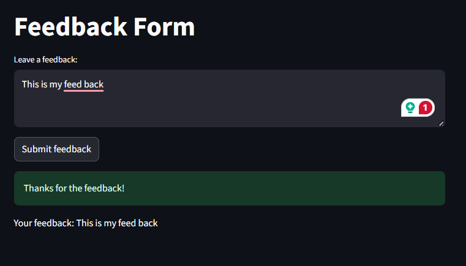The width and height of the screenshot is (466, 266).
Task: Click "feedback!" at the end of success message
Action: [x=104, y=188]
